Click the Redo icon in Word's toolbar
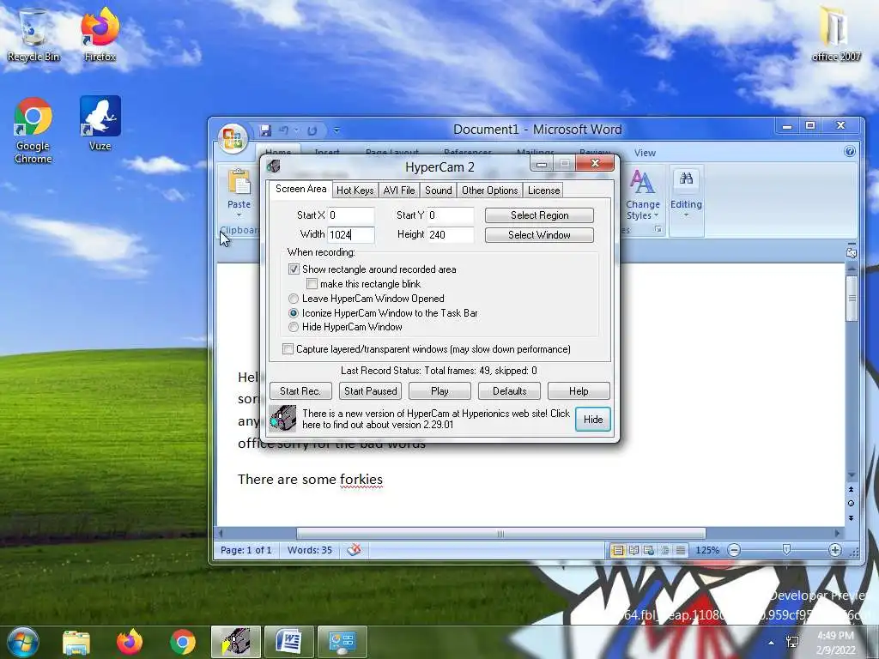 click(312, 130)
